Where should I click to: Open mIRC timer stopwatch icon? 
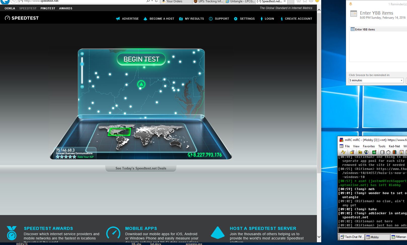388,152
